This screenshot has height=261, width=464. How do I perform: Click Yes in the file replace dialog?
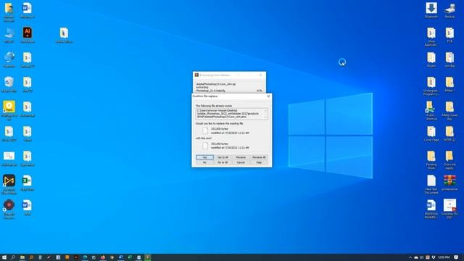coord(204,157)
